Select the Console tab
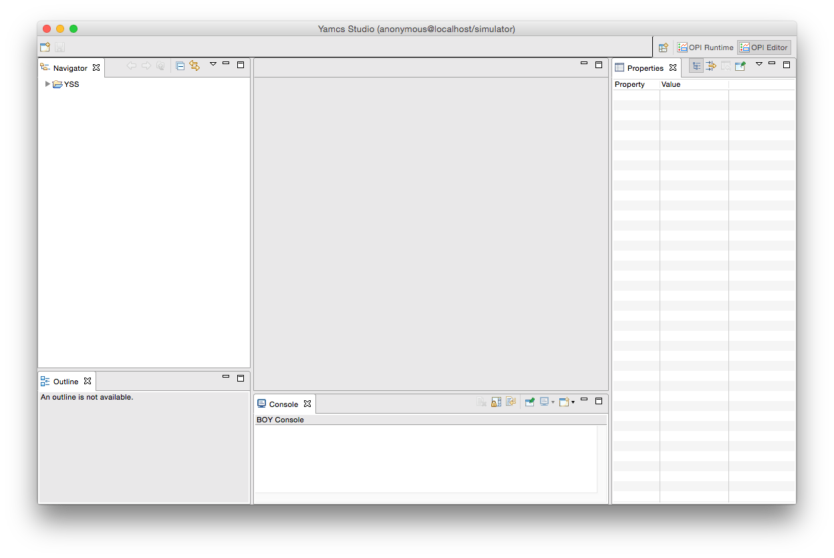The width and height of the screenshot is (834, 558). pyautogui.click(x=285, y=404)
